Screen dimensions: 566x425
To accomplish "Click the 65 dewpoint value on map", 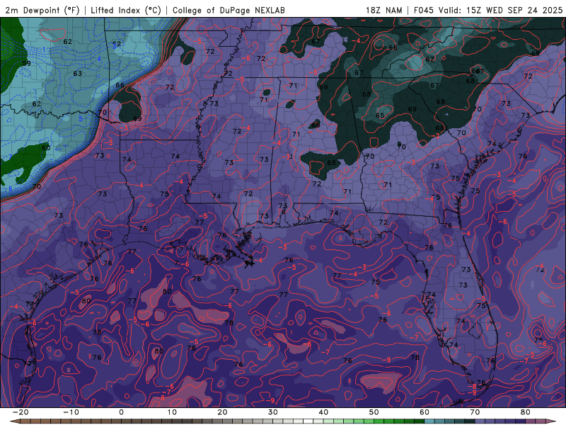I will pyautogui.click(x=380, y=115).
